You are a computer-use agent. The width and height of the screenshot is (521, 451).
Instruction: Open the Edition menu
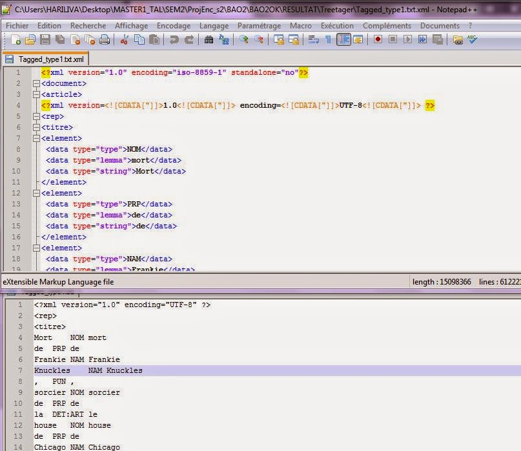pos(49,26)
